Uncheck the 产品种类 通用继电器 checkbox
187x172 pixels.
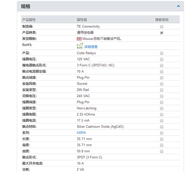point(161,33)
